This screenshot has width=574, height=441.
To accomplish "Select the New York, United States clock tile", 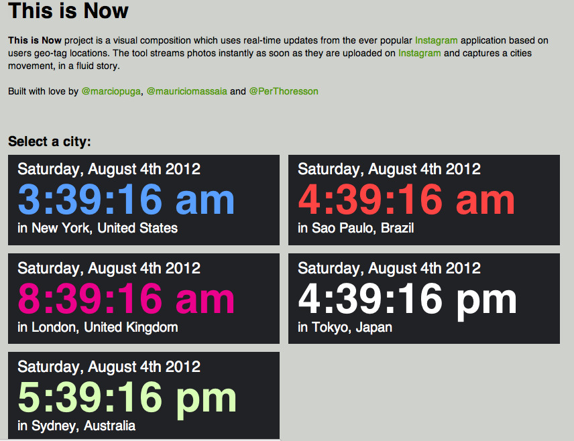I will click(x=143, y=199).
